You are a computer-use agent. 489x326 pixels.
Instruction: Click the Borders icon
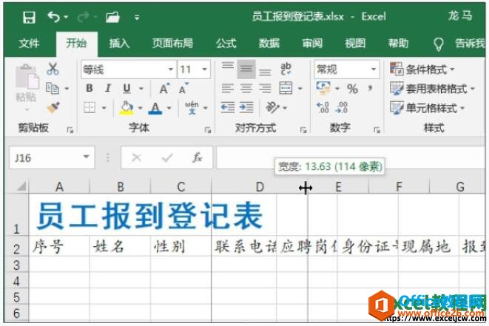point(90,108)
